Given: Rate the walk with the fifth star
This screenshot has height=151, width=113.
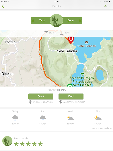Looking at the screenshot, I should click(40, 144).
